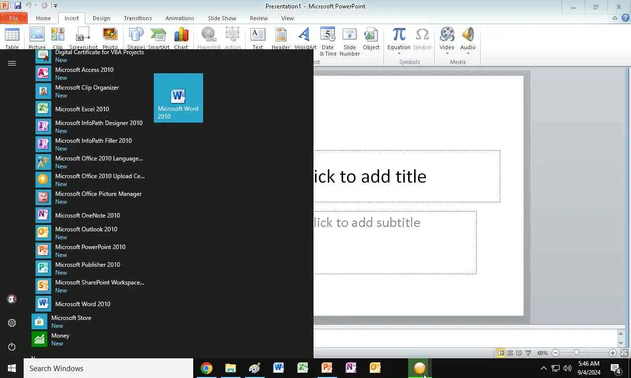The height and width of the screenshot is (378, 631).
Task: Open Settings gear in Start menu
Action: click(12, 323)
